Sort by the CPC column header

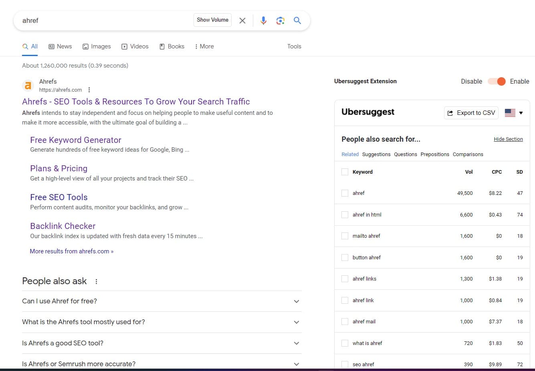pyautogui.click(x=497, y=172)
